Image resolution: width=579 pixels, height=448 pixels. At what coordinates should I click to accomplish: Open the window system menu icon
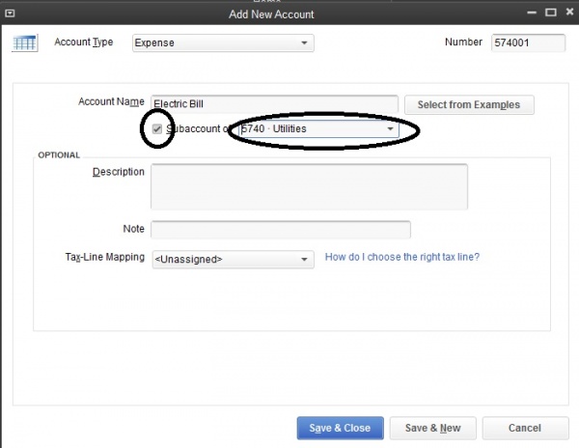click(x=9, y=14)
